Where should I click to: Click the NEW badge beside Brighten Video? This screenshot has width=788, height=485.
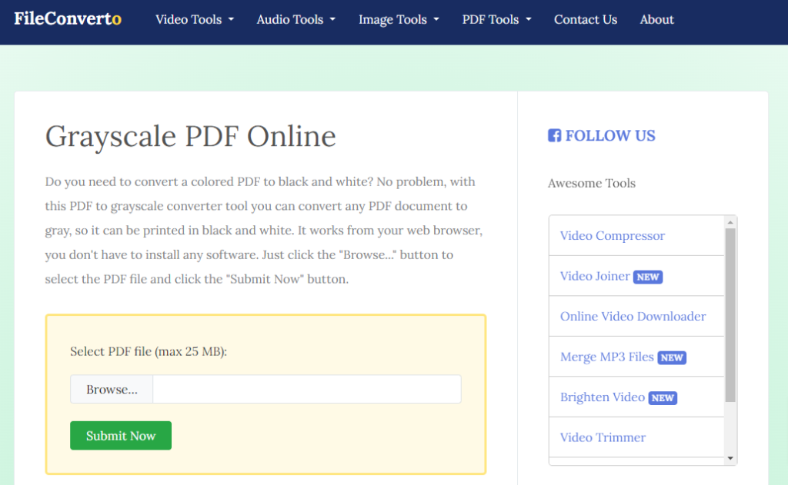[x=662, y=398]
